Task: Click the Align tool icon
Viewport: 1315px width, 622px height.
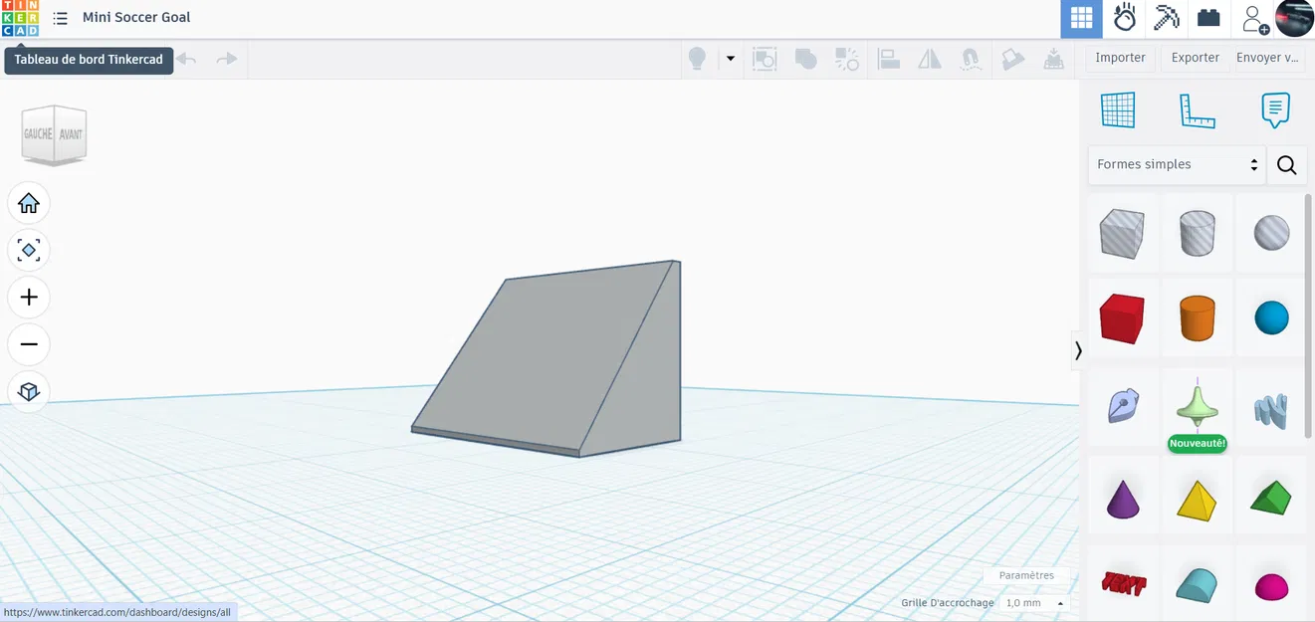Action: pyautogui.click(x=888, y=59)
